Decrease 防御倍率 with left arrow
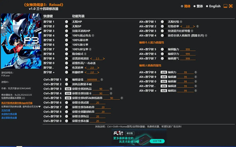236x147 pixels. coord(86,72)
